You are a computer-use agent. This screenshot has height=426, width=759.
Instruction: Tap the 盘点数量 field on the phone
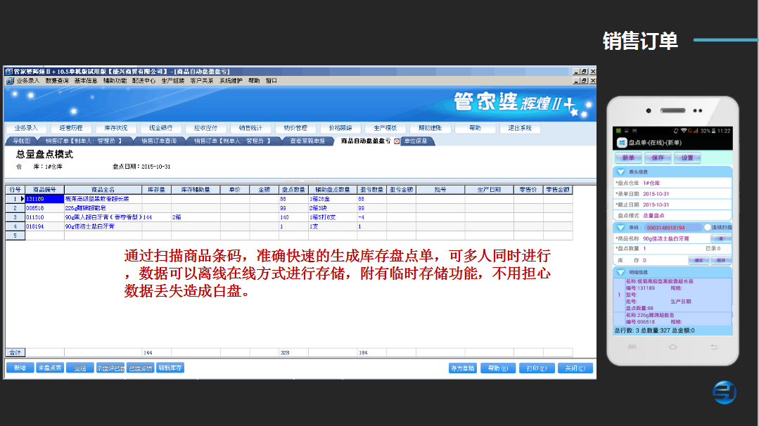point(673,248)
